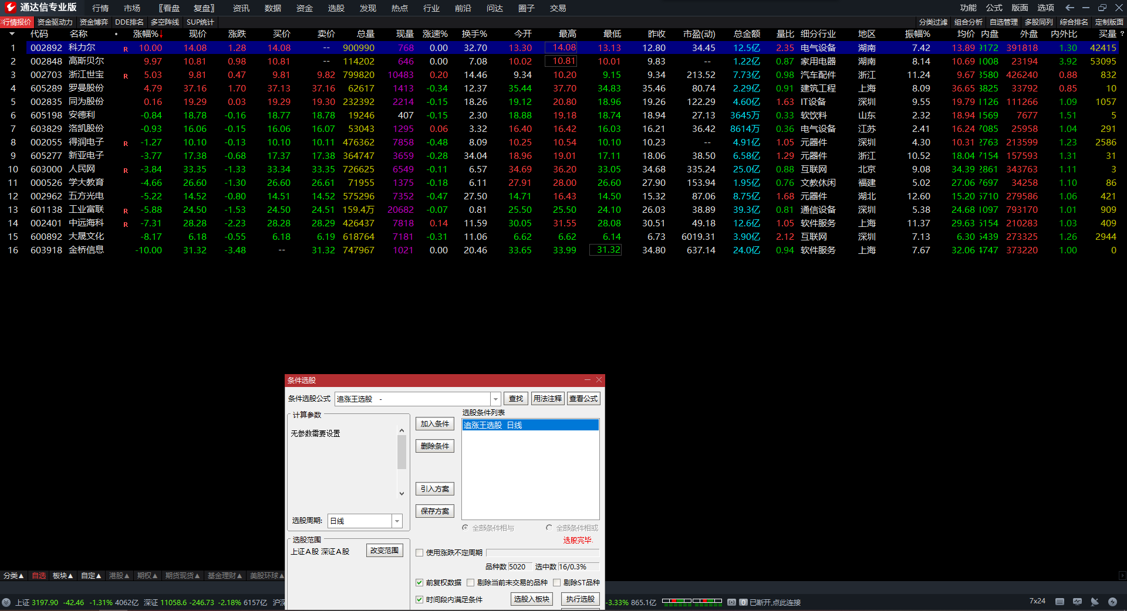Click the 通达信 red logo icon
Viewport: 1127px width, 611px height.
[10, 7]
